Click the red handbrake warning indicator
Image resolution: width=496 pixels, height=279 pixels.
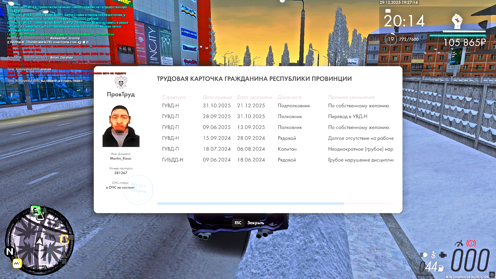point(471,243)
